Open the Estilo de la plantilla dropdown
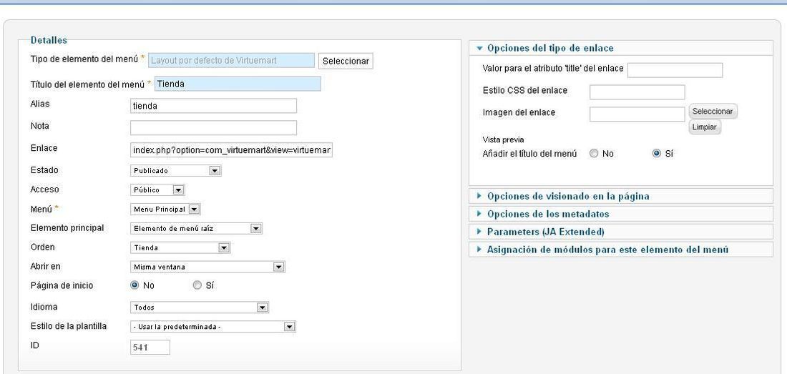Screen dimensions: 787x374 point(212,327)
